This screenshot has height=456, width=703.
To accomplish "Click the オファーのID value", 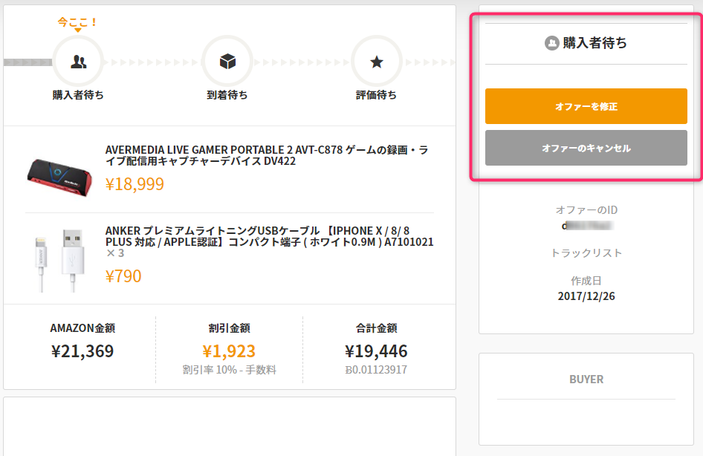I will (x=586, y=225).
